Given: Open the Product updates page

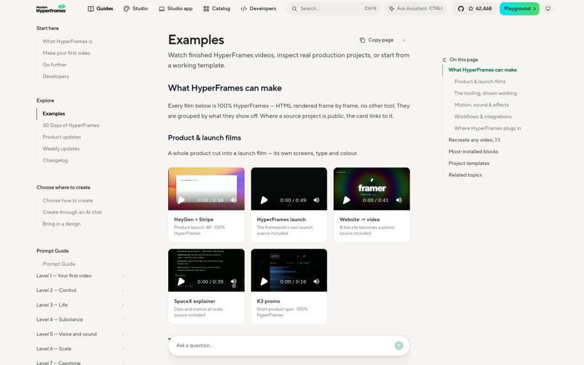Looking at the screenshot, I should point(62,137).
